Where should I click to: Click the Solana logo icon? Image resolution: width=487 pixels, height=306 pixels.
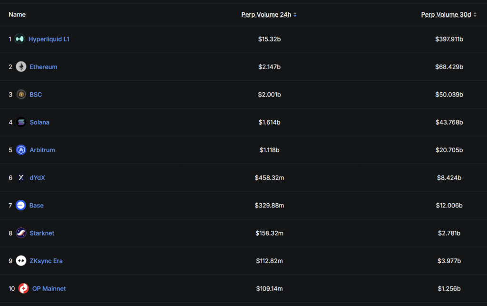21,122
